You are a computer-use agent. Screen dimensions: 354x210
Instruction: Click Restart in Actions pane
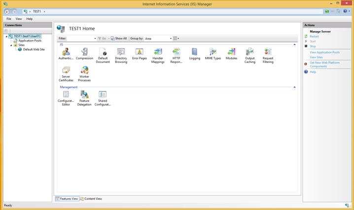point(314,36)
